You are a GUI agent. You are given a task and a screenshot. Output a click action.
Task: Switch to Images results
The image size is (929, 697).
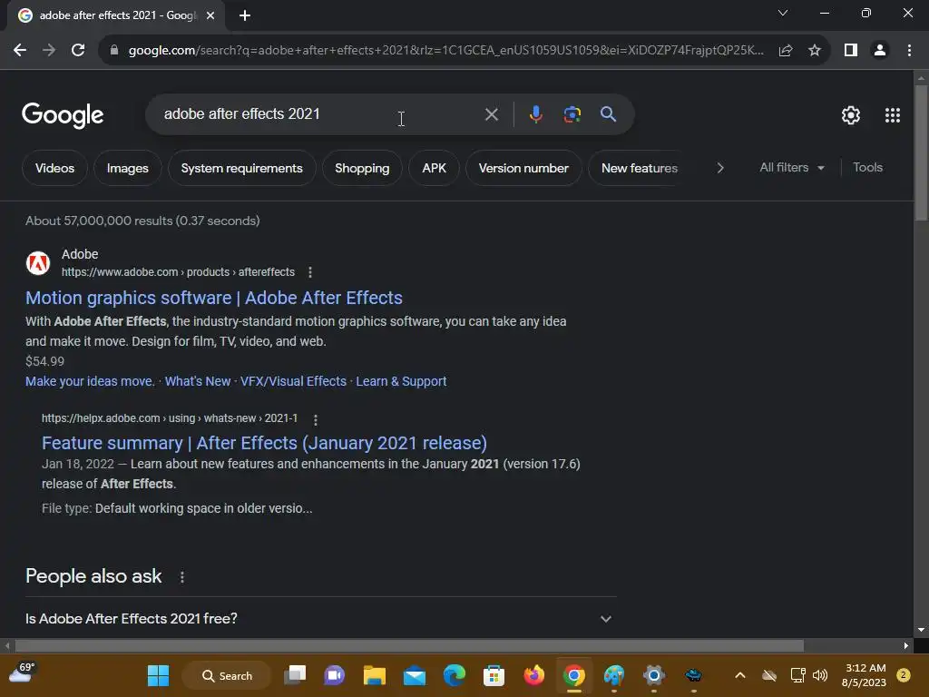click(x=127, y=168)
